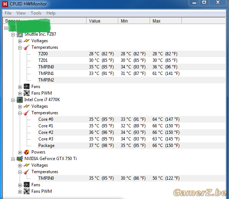Click the Fans PWM icon under NVIDIA GeForce

tap(27, 191)
